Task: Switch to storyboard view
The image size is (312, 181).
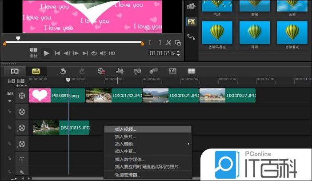Action: (15, 71)
